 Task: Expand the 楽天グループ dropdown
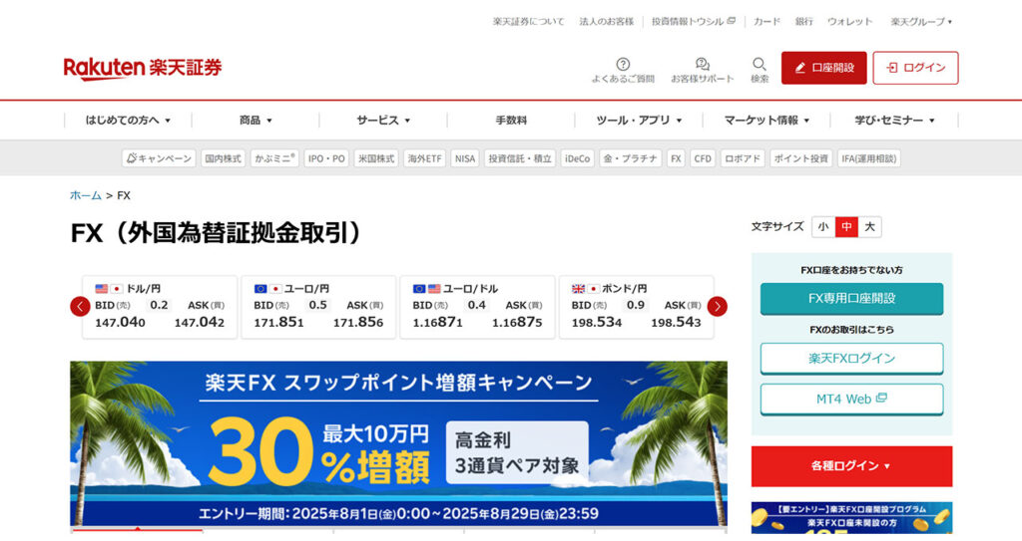[921, 22]
